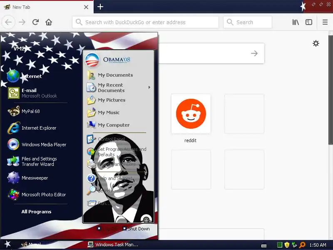333x250 pixels.
Task: Click the orange magnifier tray icon
Action: point(302,245)
